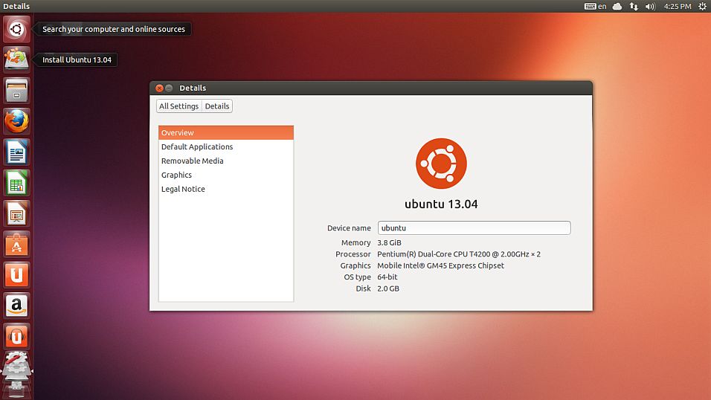This screenshot has height=400, width=711.
Task: Open the session gear menu
Action: [702, 7]
